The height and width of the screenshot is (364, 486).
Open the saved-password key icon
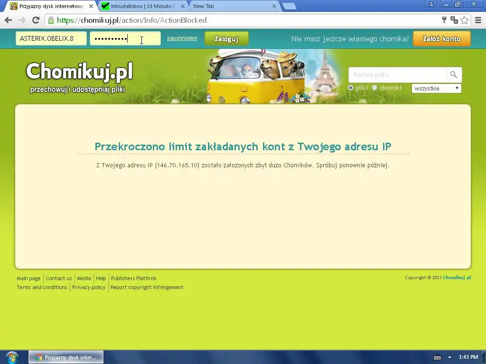pyautogui.click(x=444, y=20)
